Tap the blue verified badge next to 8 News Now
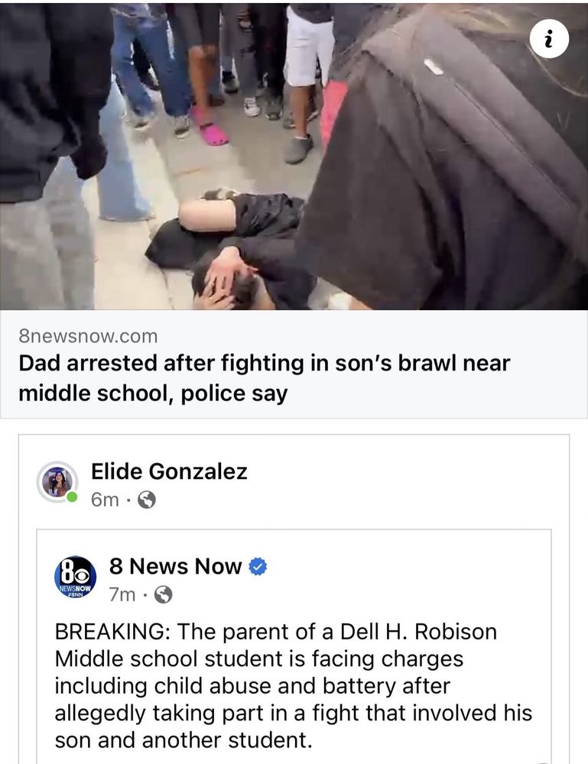The image size is (588, 764). [258, 567]
